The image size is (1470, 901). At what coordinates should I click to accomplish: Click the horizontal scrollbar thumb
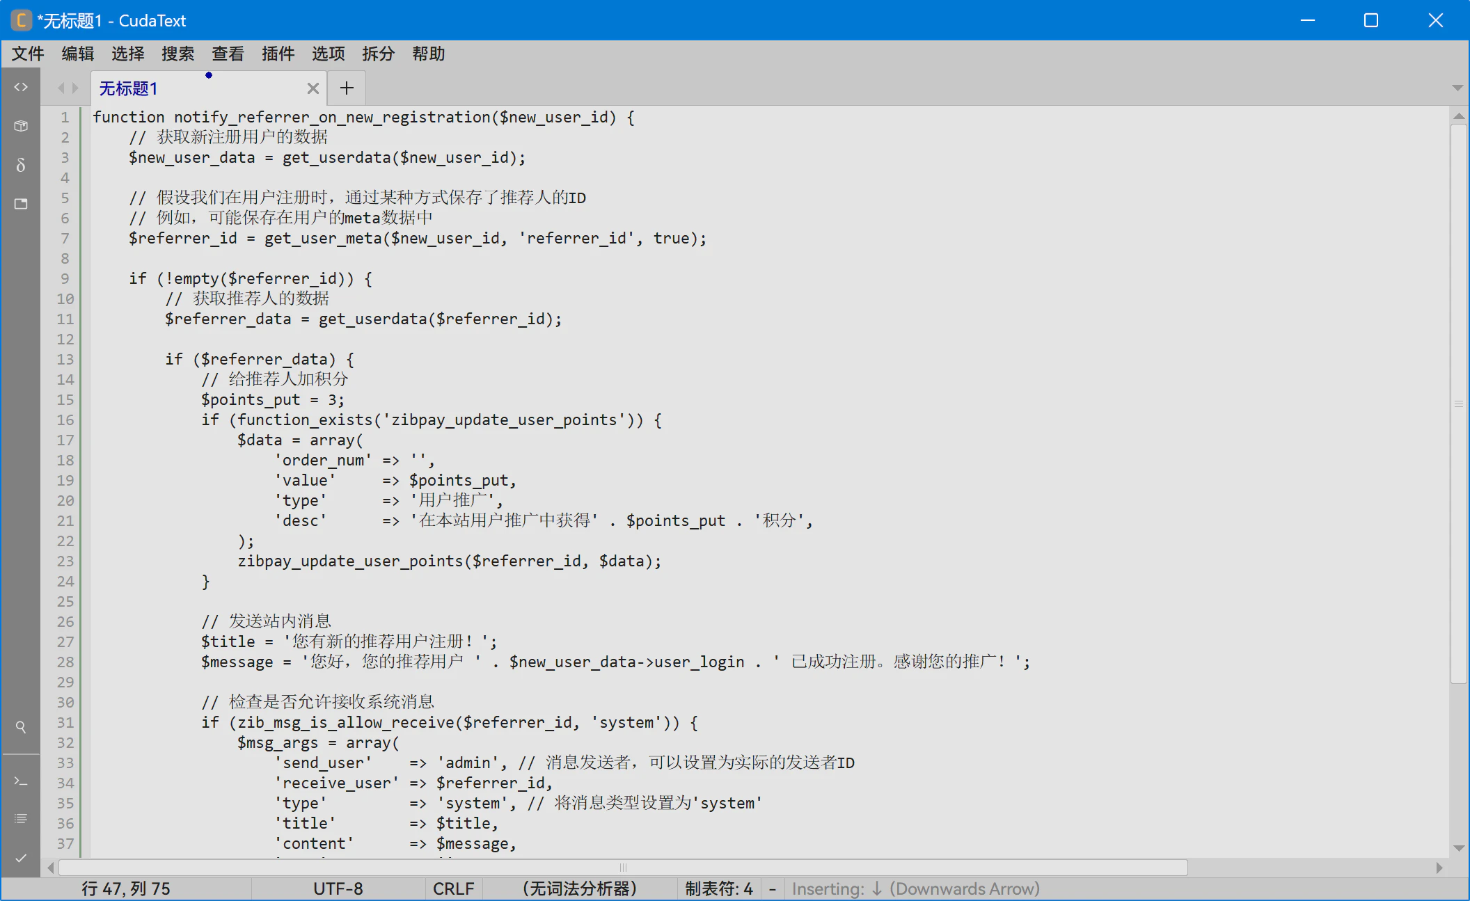tap(623, 868)
